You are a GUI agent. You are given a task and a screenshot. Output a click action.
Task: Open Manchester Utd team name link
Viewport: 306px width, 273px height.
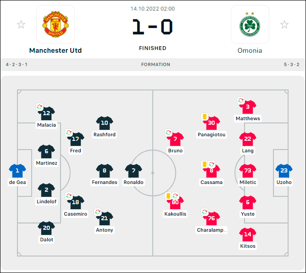click(x=56, y=50)
